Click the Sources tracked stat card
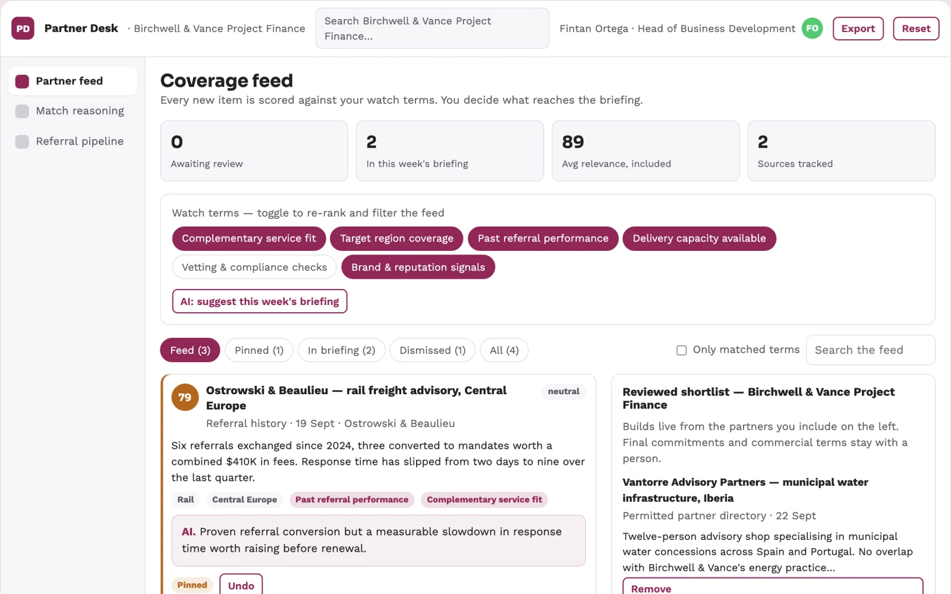951x594 pixels. [841, 151]
